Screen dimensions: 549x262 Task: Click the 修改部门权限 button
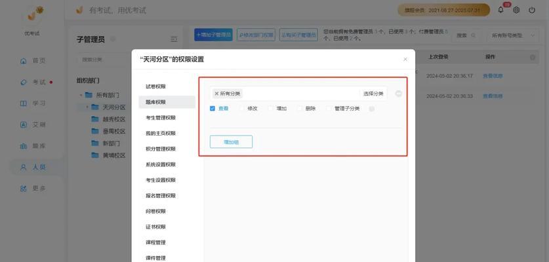[256, 35]
